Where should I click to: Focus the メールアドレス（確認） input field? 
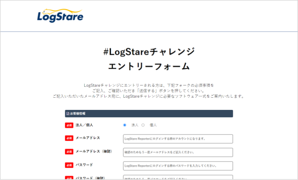click(x=178, y=152)
